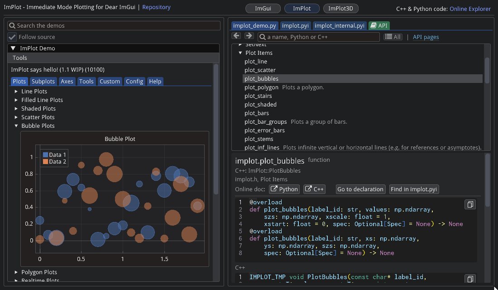Open the Python online doc link button
Image resolution: width=498 pixels, height=290 pixels.
pos(284,189)
